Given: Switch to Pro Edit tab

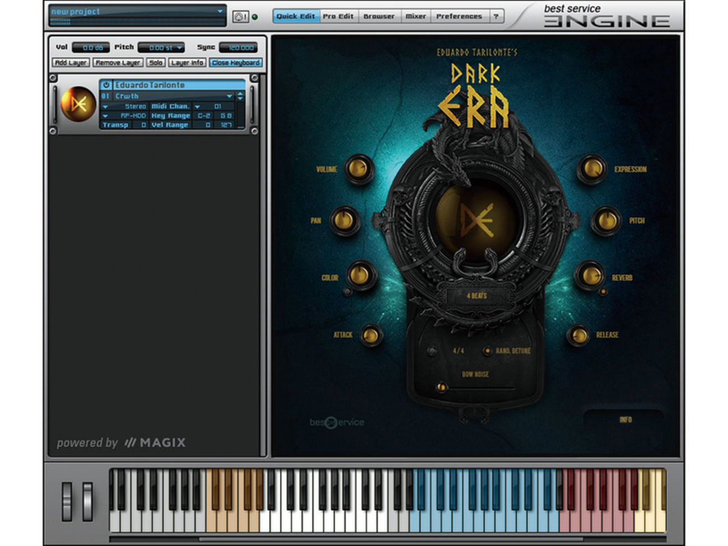Looking at the screenshot, I should 338,16.
